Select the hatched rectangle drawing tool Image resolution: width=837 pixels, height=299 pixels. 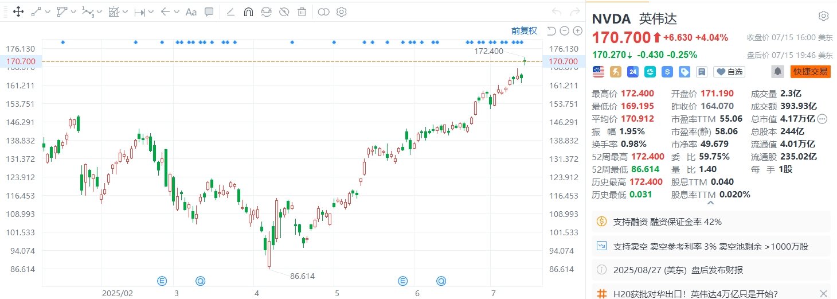(x=114, y=11)
